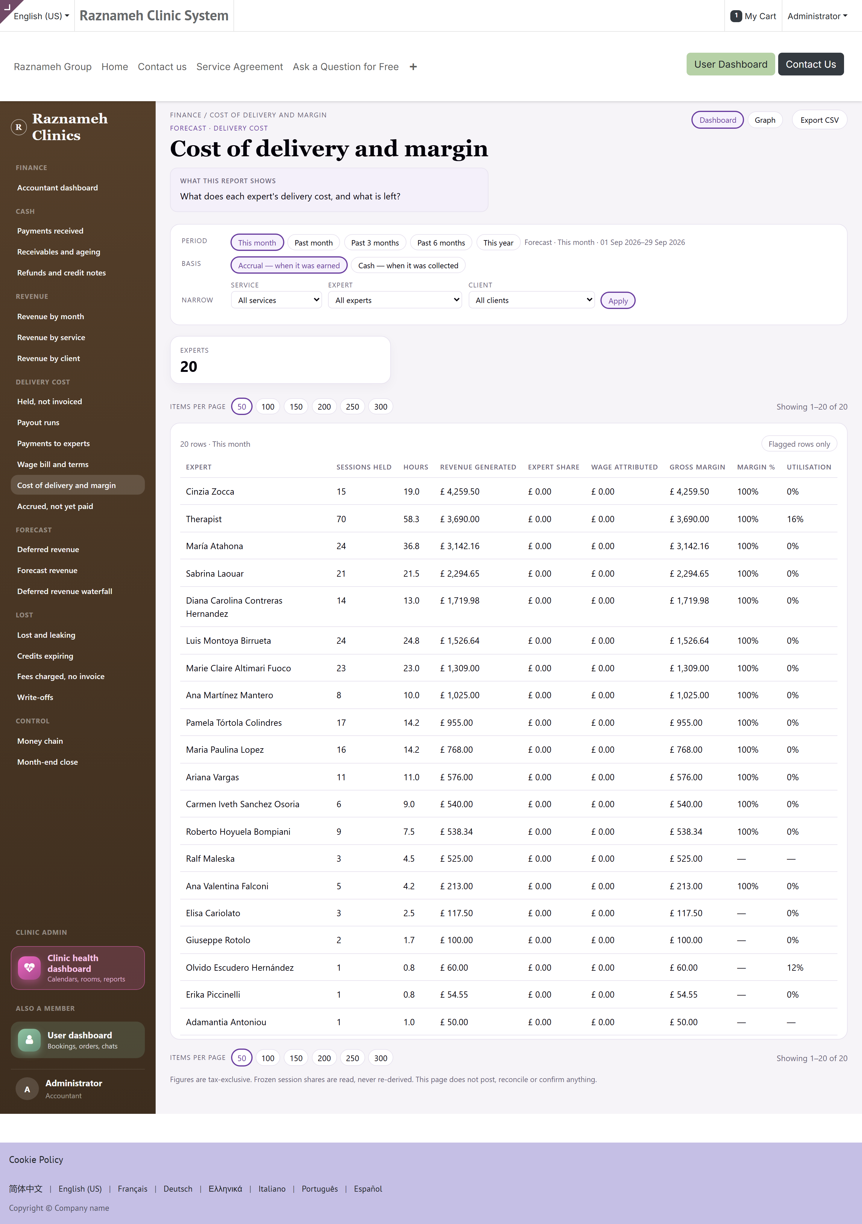Image resolution: width=862 pixels, height=1224 pixels.
Task: Toggle Flagged rows only filter
Action: pos(799,444)
